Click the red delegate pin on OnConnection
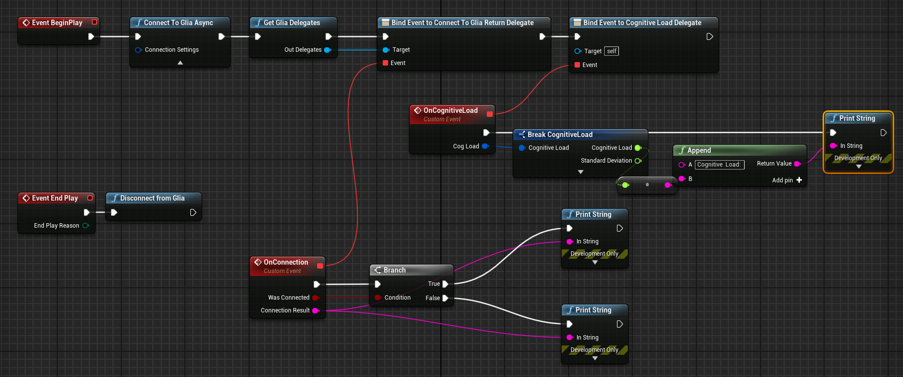The image size is (903, 377). (320, 266)
